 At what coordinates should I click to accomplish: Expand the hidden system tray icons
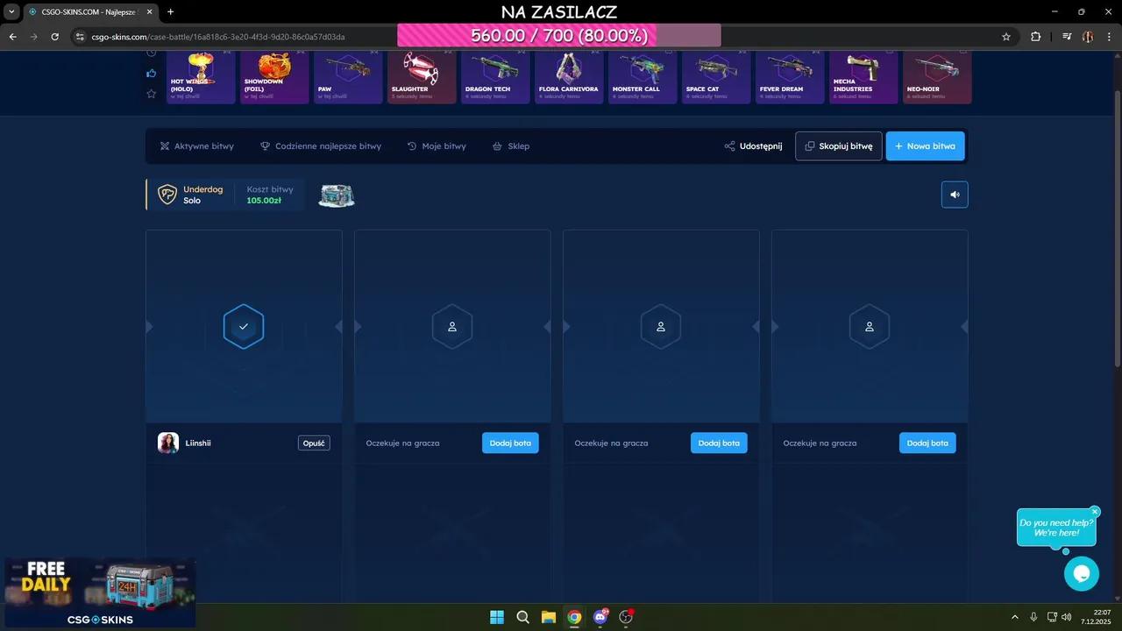[x=1015, y=617]
